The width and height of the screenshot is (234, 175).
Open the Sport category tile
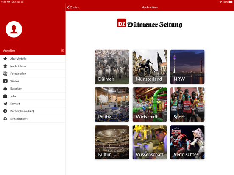coord(187,104)
